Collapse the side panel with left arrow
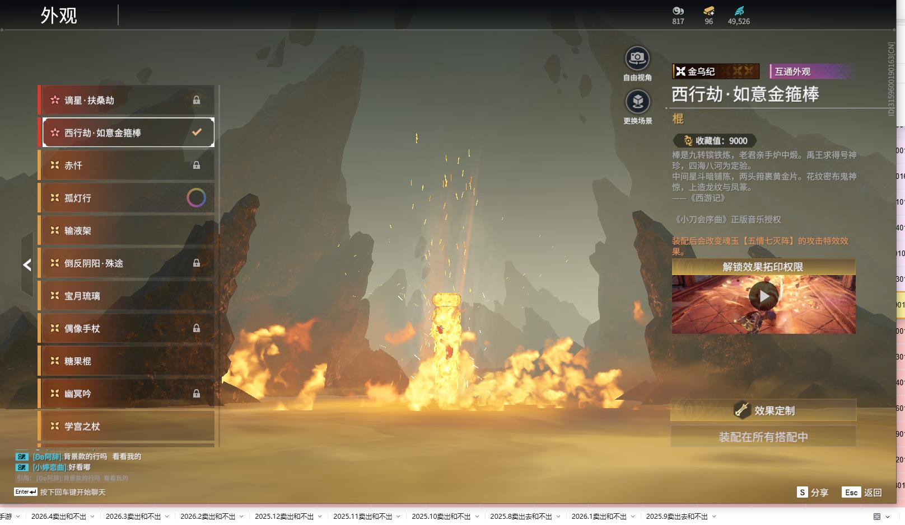The width and height of the screenshot is (905, 525). pyautogui.click(x=27, y=265)
